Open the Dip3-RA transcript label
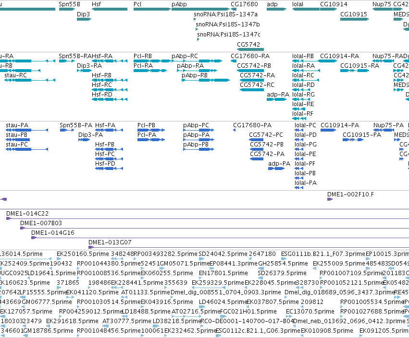Image resolution: width=409 pixels, height=338 pixels. 89,66
